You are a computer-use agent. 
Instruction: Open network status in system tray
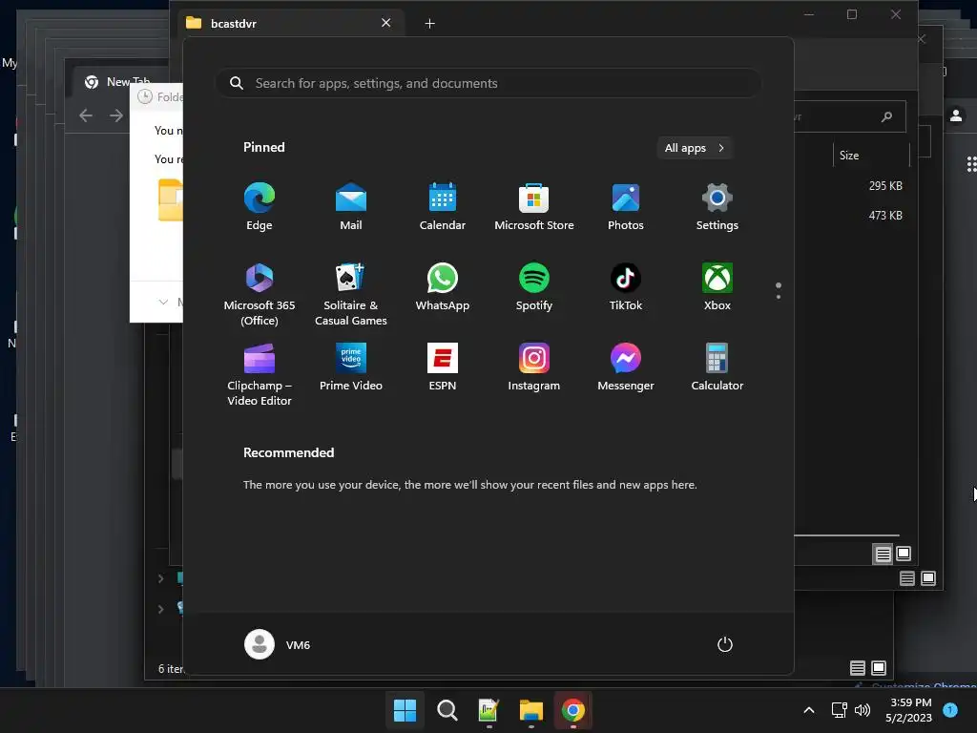pyautogui.click(x=840, y=710)
